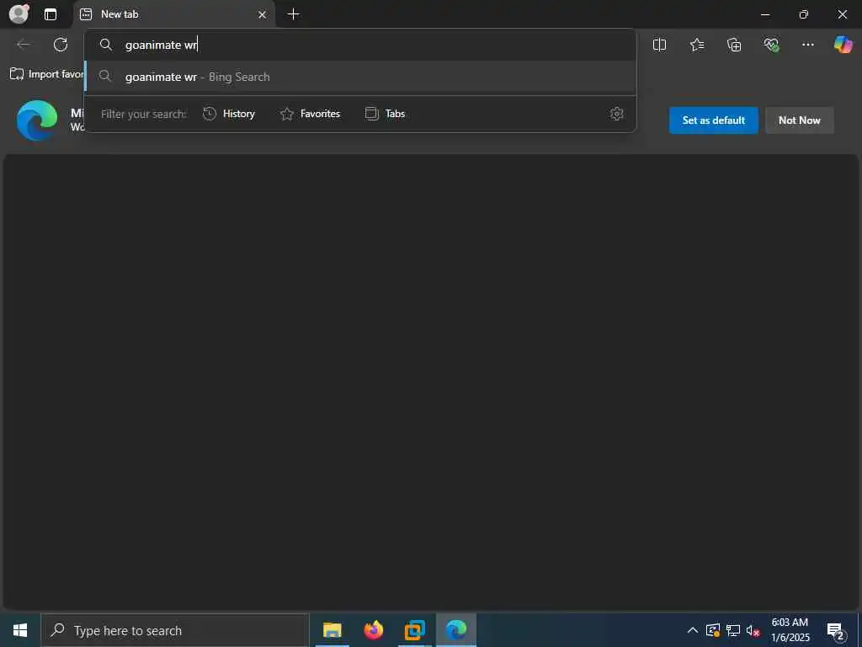The height and width of the screenshot is (647, 862).
Task: Filter search by Tabs
Action: point(386,114)
